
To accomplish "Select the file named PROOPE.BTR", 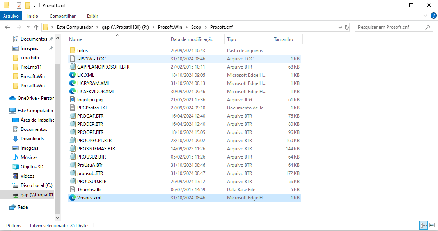I will [x=90, y=132].
